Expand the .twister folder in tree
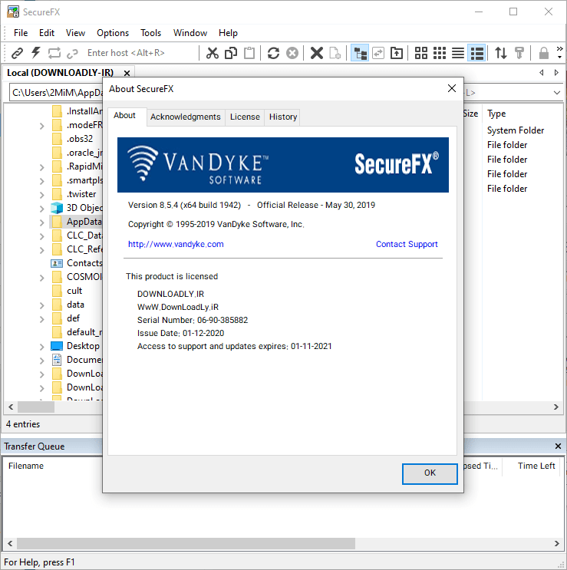Viewport: 567px width, 570px height. 42,194
